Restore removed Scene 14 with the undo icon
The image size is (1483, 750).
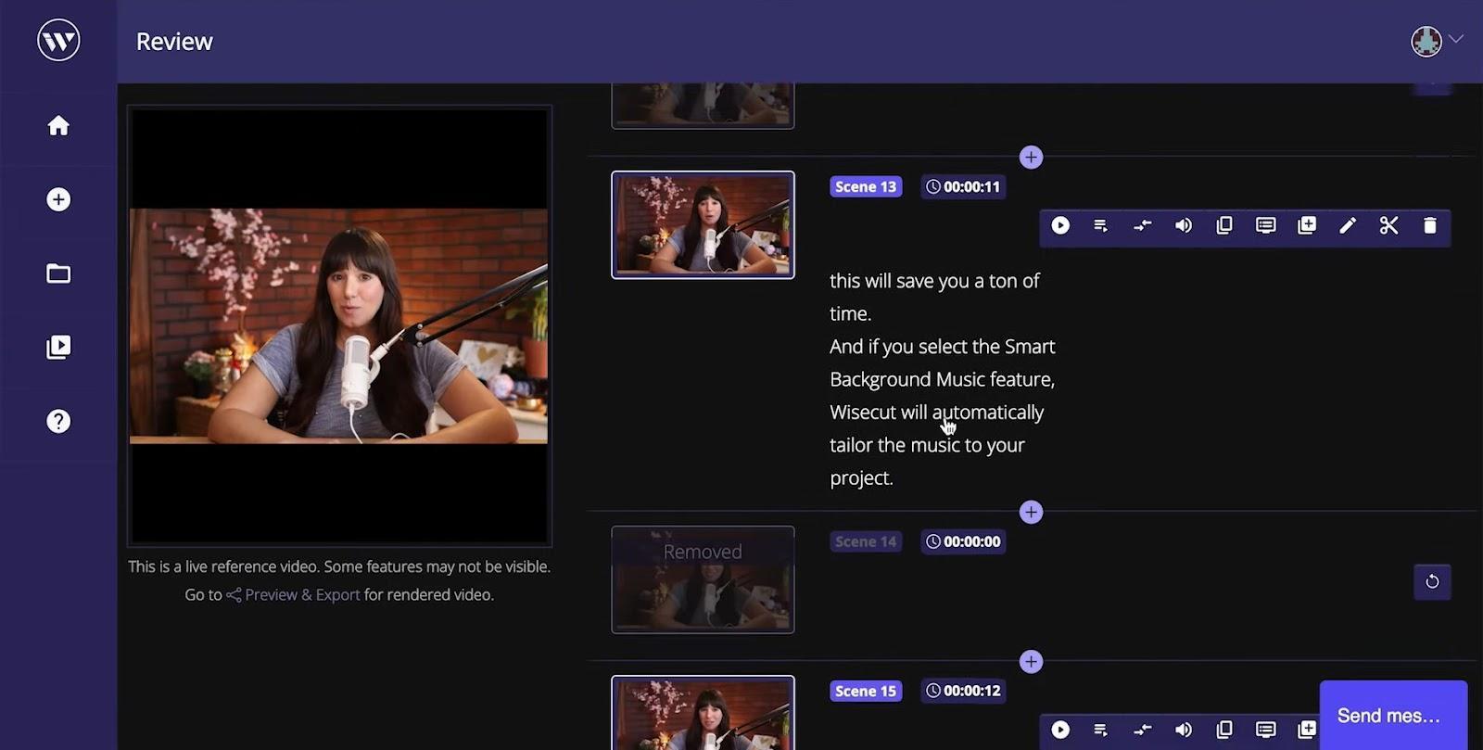pos(1432,581)
